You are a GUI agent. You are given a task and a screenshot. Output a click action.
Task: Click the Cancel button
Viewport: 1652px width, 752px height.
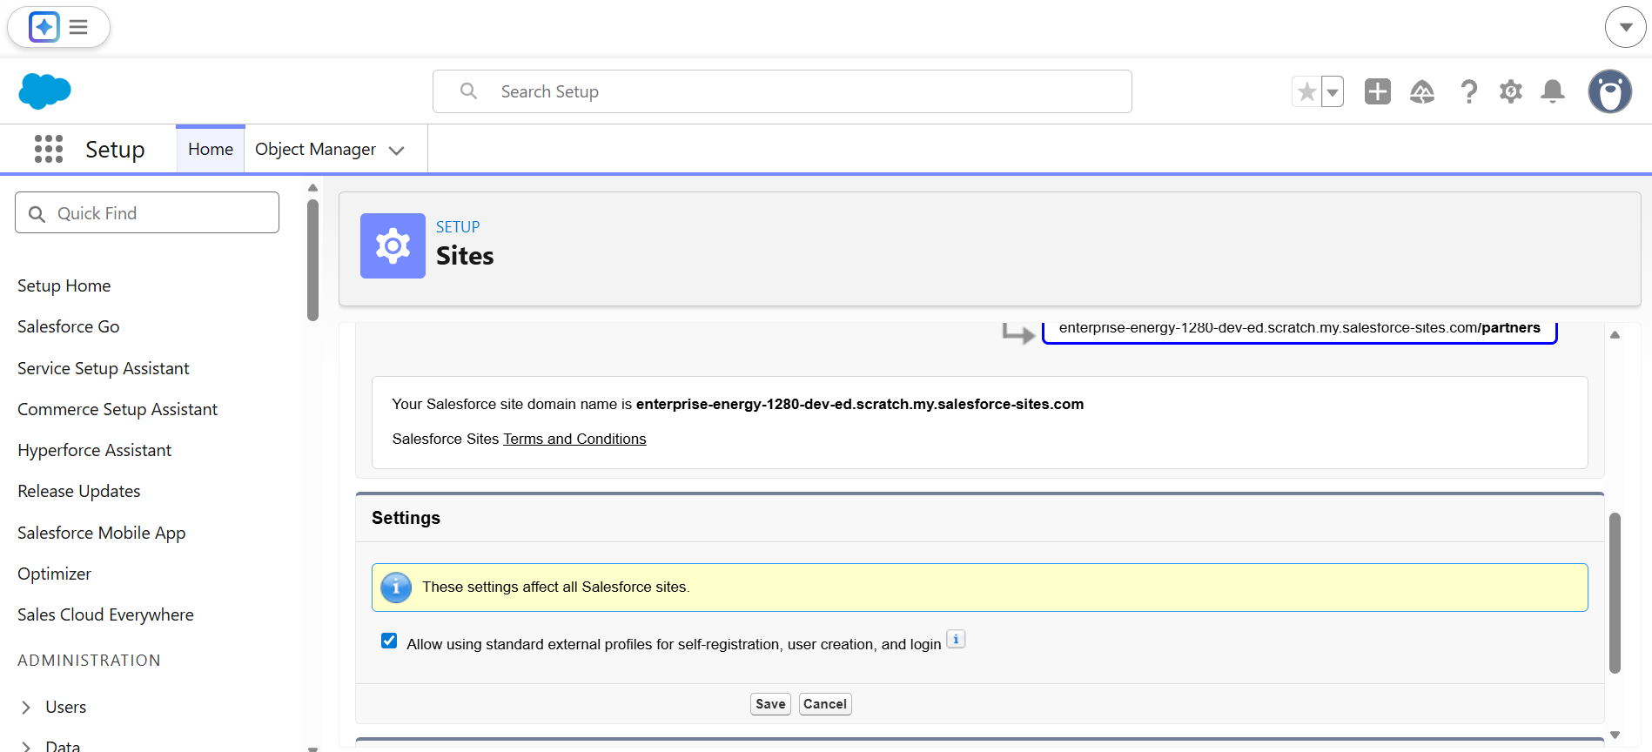click(825, 704)
